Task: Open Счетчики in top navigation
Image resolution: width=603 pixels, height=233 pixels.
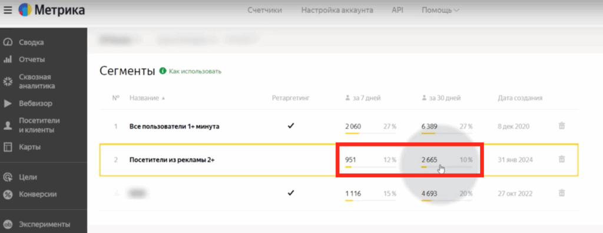Action: (x=264, y=11)
